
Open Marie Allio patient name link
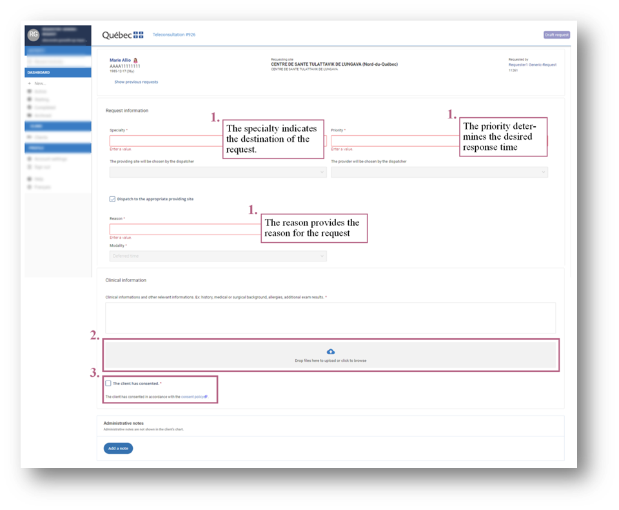[x=120, y=61]
